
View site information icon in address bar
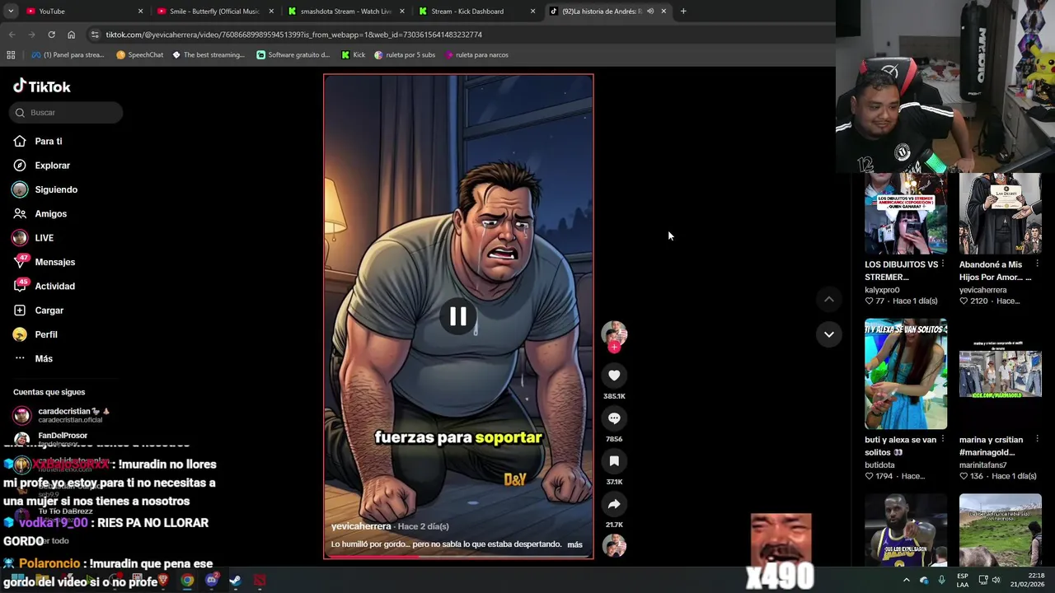95,35
